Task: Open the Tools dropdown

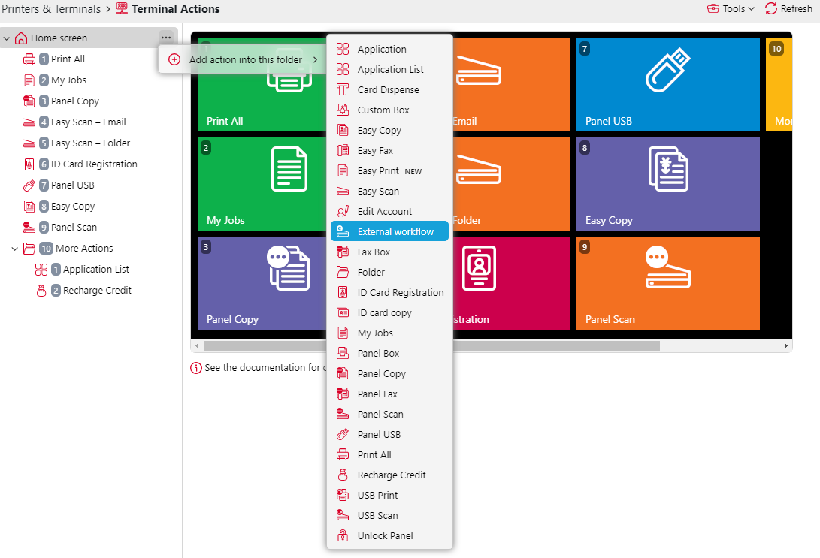Action: (x=731, y=8)
